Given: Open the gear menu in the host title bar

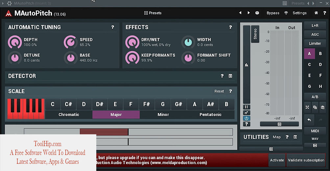Looking at the screenshot, I should pyautogui.click(x=9, y=3).
